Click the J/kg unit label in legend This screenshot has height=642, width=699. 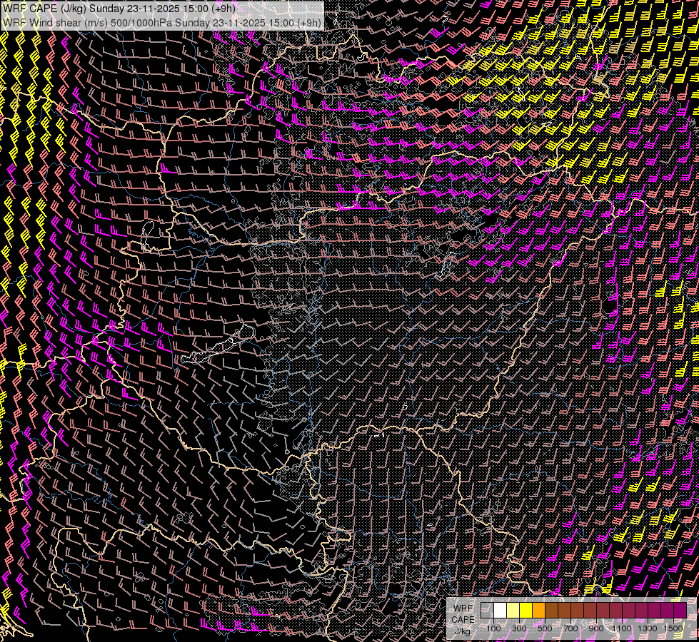point(463,631)
